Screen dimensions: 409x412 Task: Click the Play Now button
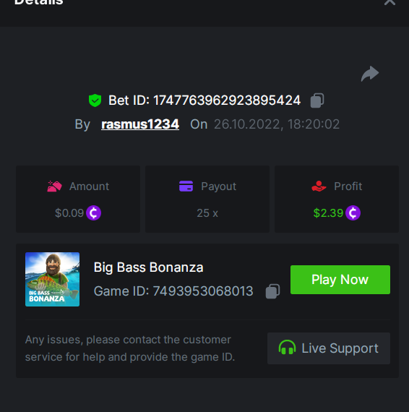click(340, 280)
